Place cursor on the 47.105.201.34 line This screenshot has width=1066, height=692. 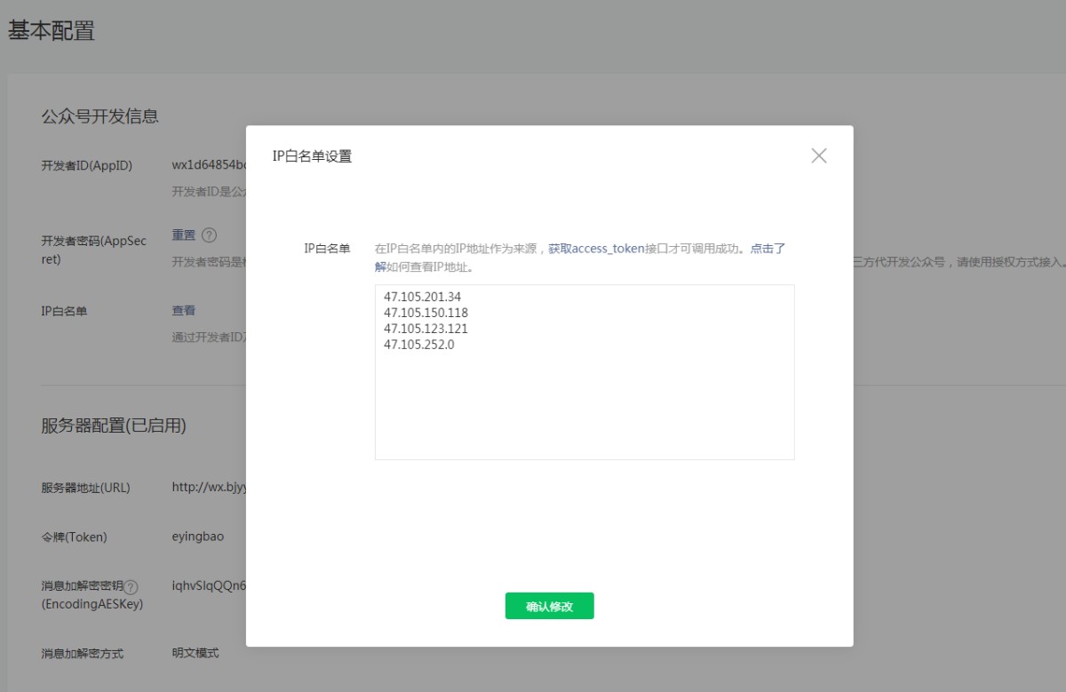[423, 297]
